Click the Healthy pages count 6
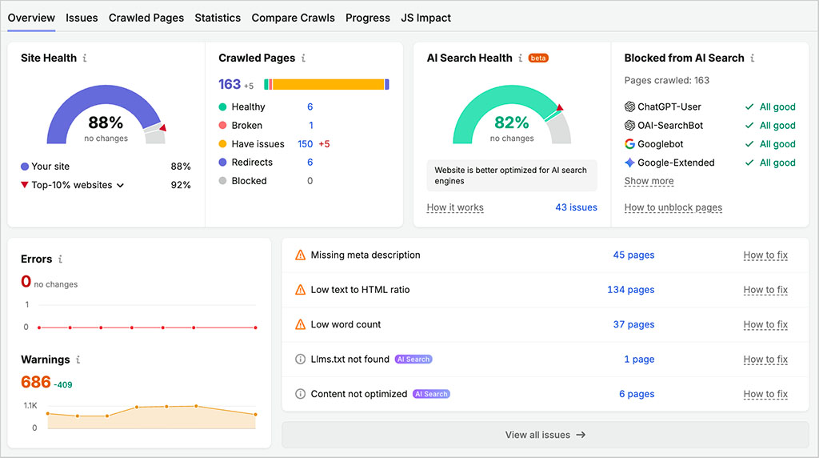This screenshot has width=819, height=458. point(310,106)
